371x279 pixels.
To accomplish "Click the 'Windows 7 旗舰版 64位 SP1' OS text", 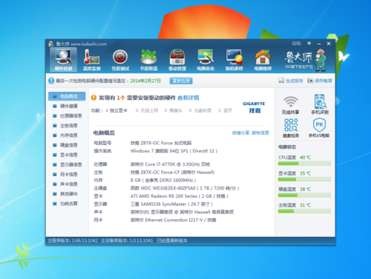I will point(174,151).
